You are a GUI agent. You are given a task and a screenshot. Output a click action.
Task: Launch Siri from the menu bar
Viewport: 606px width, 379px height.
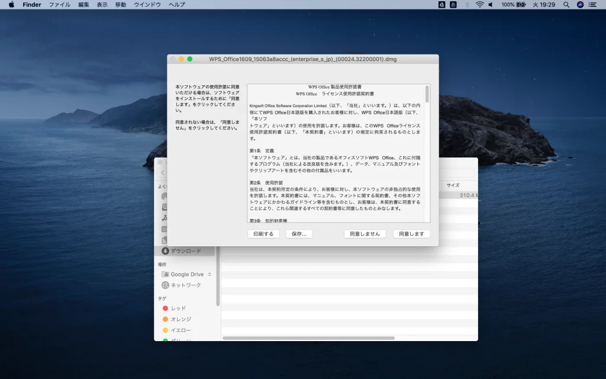pos(580,5)
